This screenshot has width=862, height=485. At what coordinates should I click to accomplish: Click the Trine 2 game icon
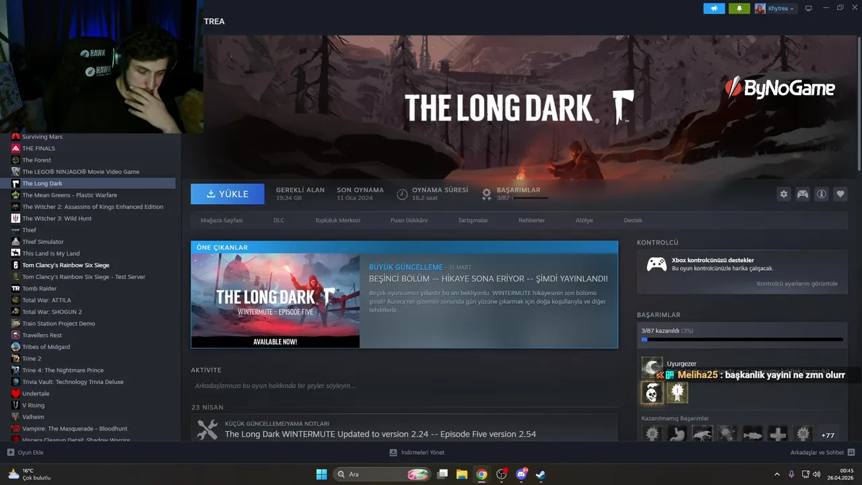[x=15, y=358]
